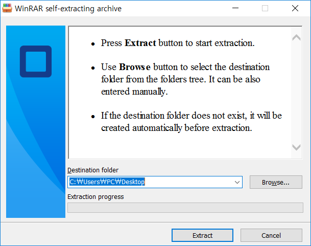Click the scroll-down arrow of the instructions box
311x246 pixels.
296,147
